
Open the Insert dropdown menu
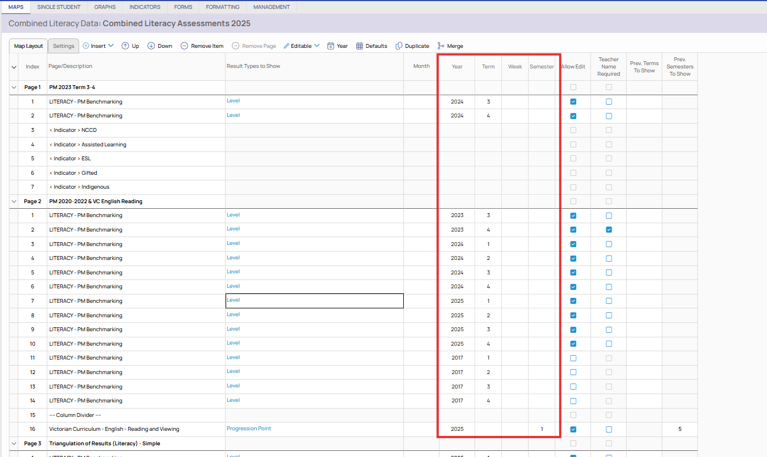pos(98,46)
